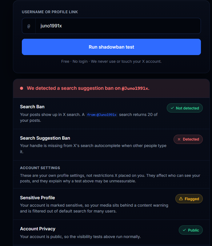
Task: Select the Detected status badge
Action: coord(188,139)
